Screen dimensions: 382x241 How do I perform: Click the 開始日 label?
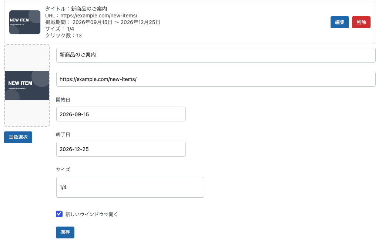click(63, 100)
